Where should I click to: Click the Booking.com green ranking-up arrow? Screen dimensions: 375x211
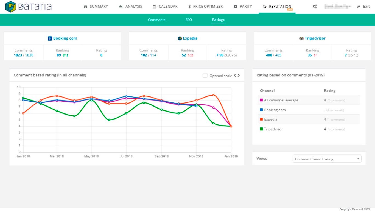click(x=64, y=55)
